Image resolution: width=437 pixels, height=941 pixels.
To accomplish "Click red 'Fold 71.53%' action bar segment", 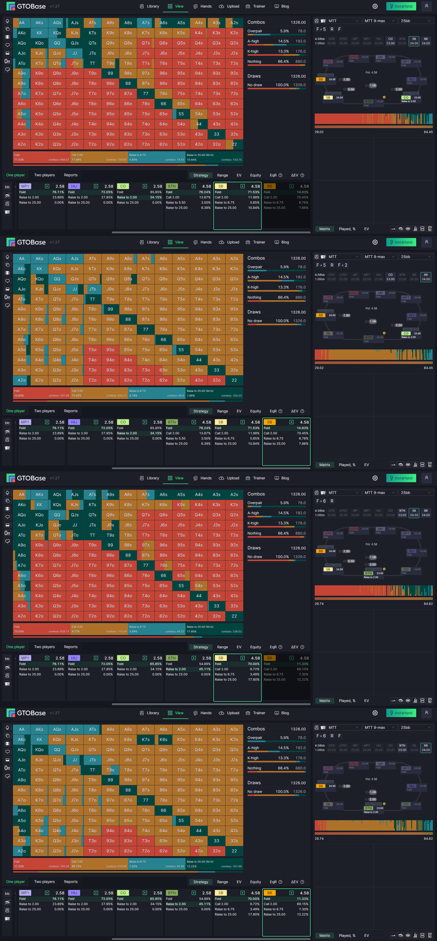I will pyautogui.click(x=42, y=158).
